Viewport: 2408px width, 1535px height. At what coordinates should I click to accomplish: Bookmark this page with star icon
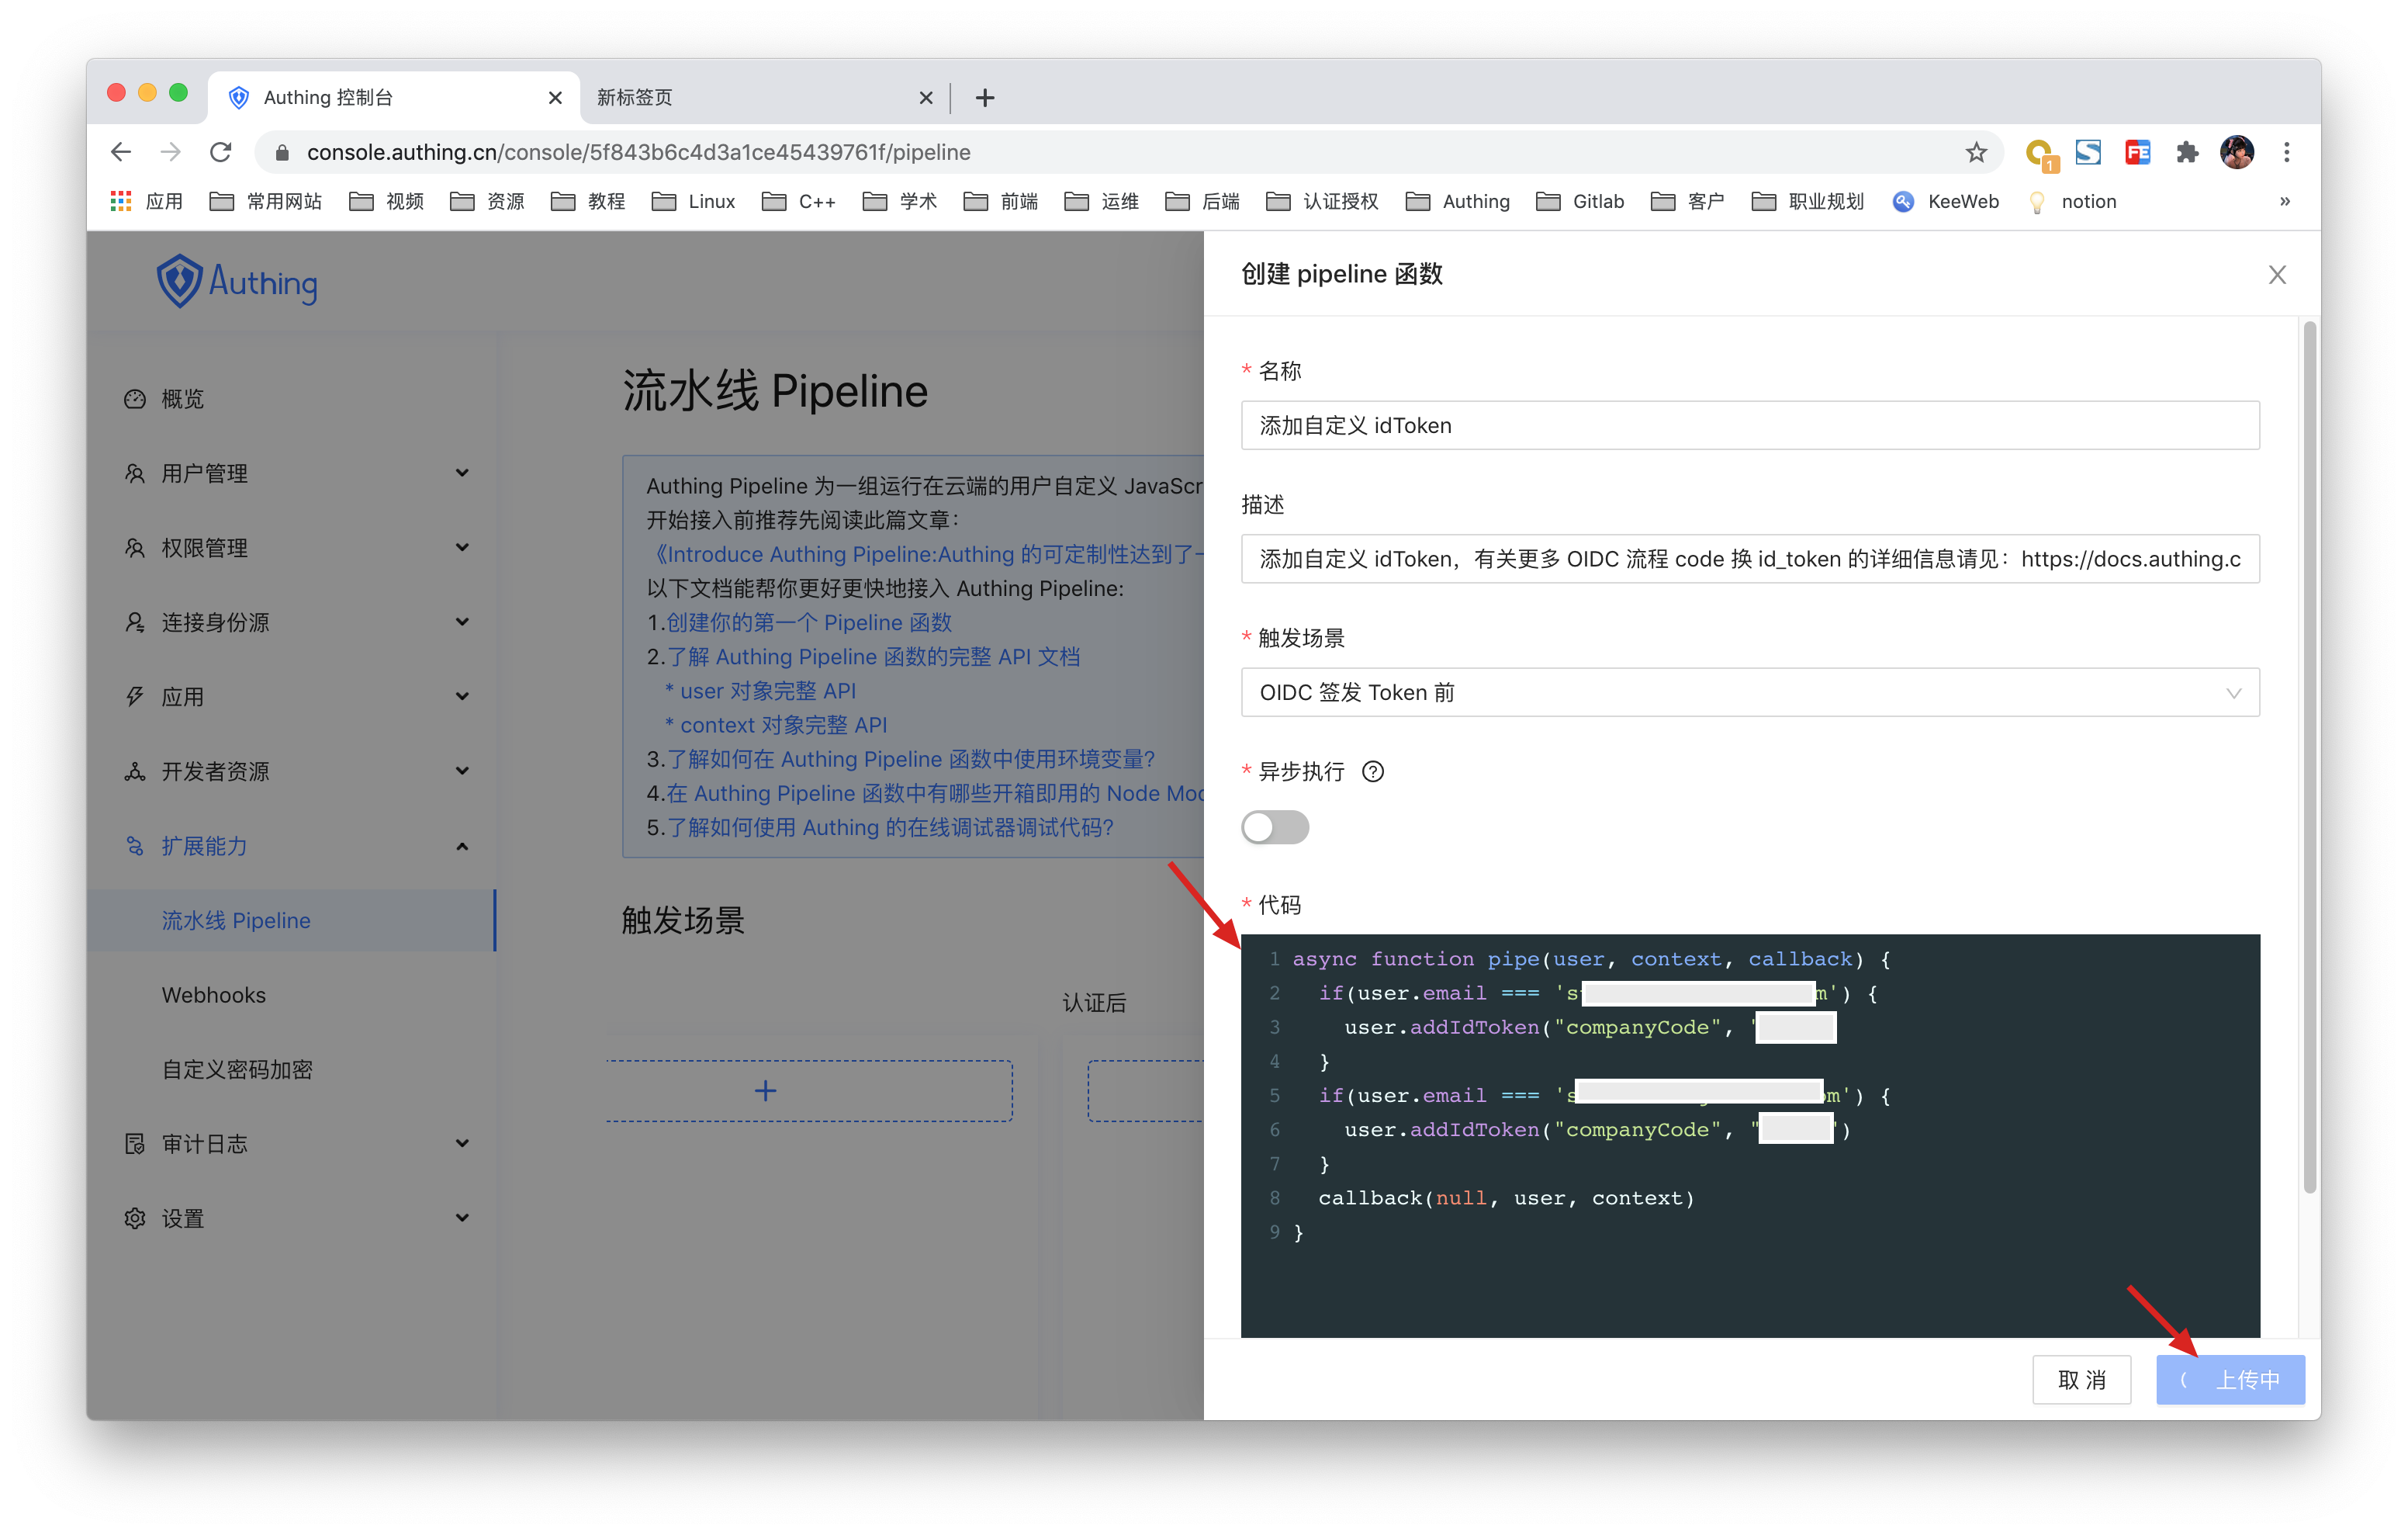pyautogui.click(x=1975, y=152)
